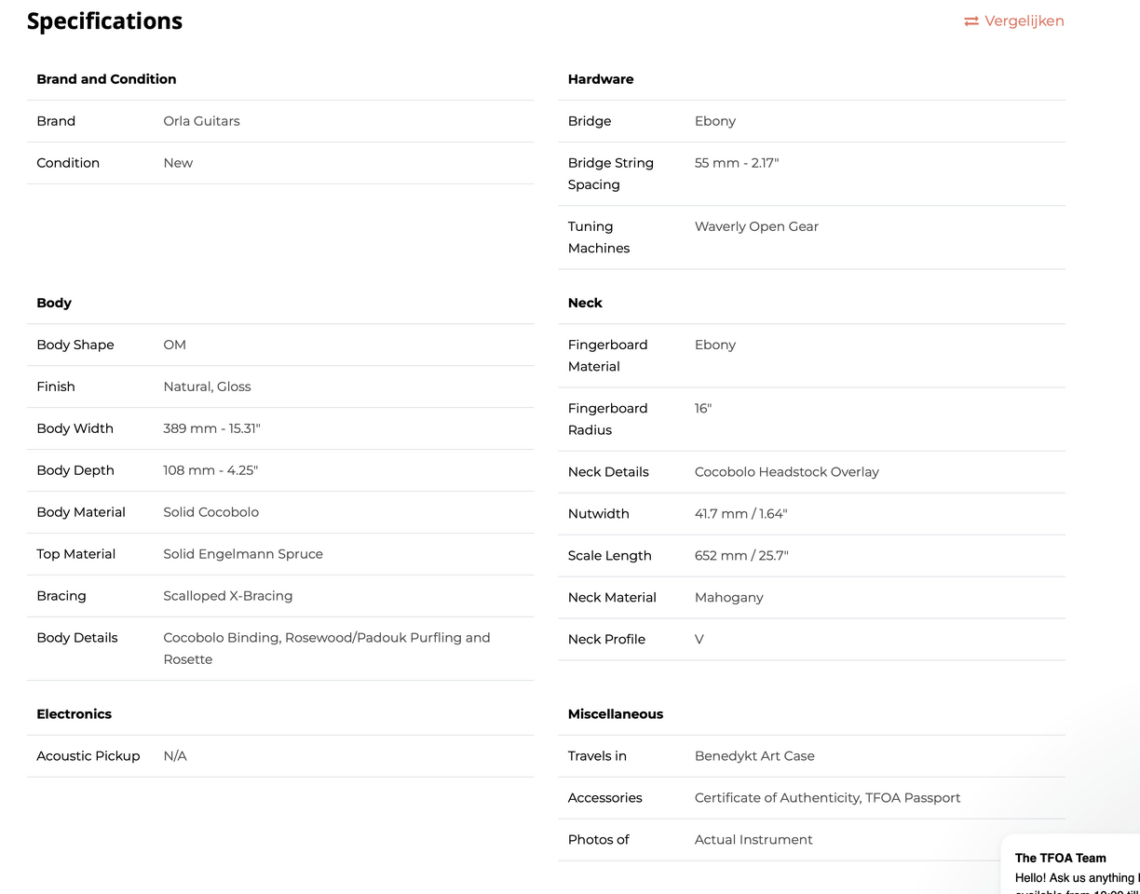Select the '108 mm - 4.25"' body depth value

pos(210,470)
